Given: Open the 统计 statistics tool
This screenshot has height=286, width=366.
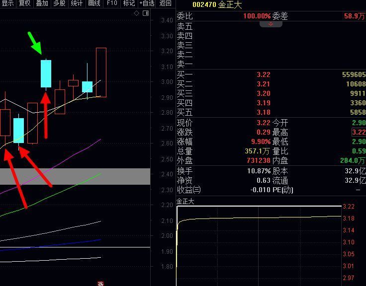Looking at the screenshot, I should coord(77,3).
